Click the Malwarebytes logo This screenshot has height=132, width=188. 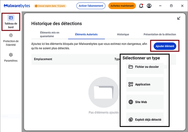point(17,6)
